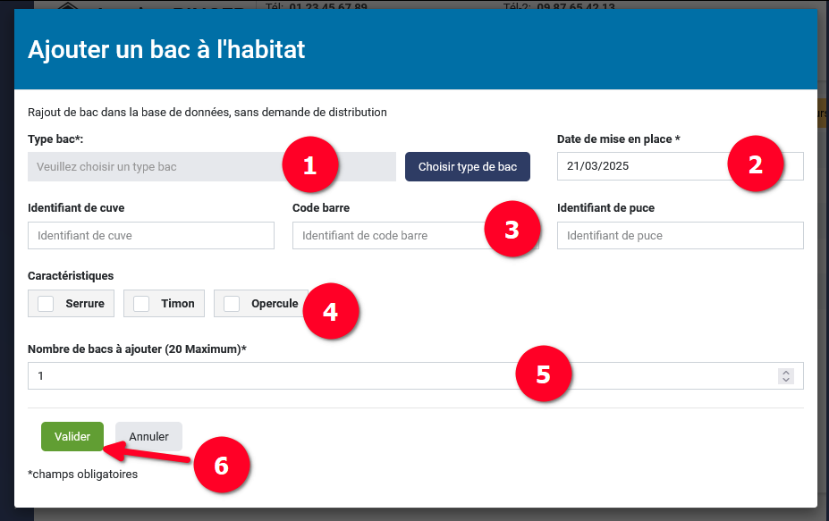Click the 'Choisir type de bac' button
This screenshot has height=521, width=829.
[x=467, y=167]
